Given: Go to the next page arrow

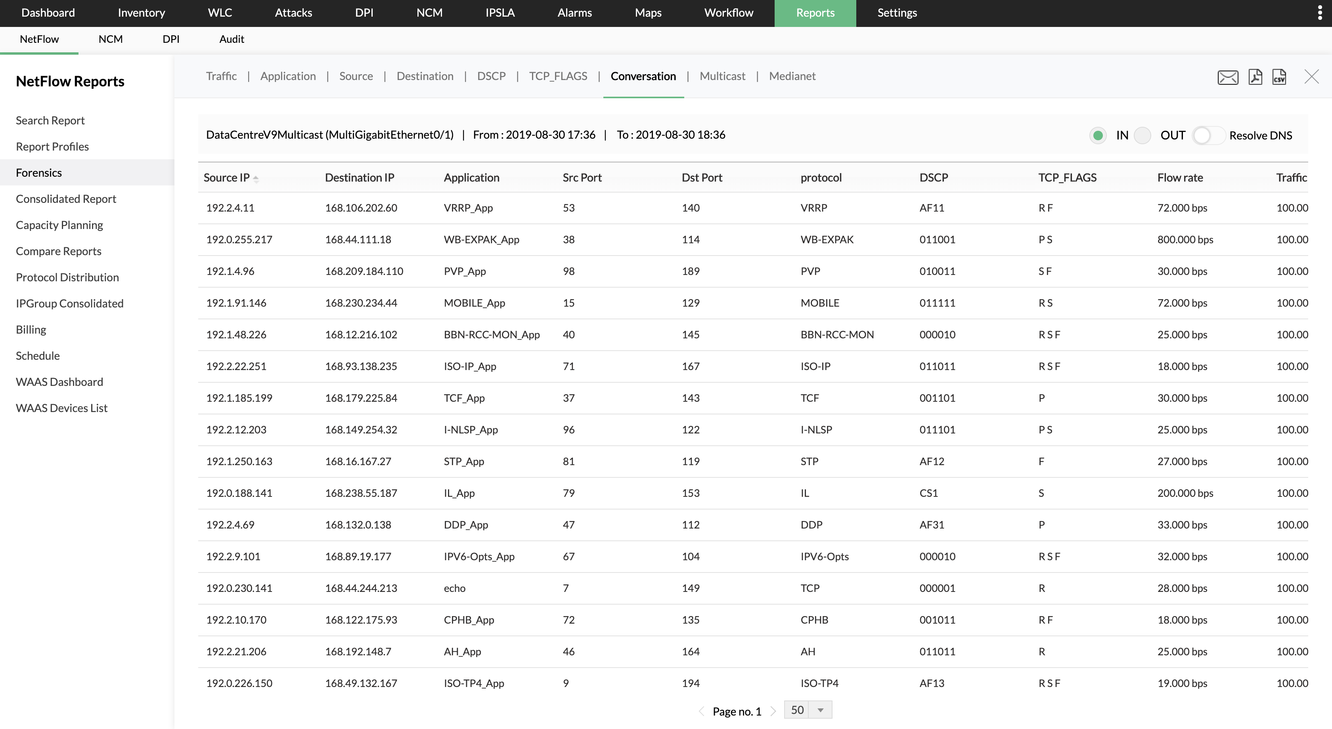Looking at the screenshot, I should click(x=773, y=711).
